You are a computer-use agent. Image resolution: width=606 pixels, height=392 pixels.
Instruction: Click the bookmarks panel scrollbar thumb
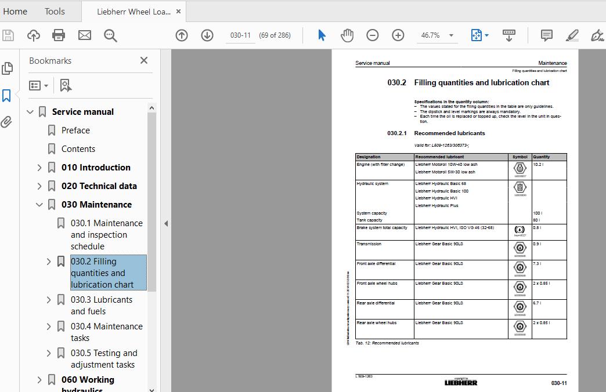[x=151, y=202]
